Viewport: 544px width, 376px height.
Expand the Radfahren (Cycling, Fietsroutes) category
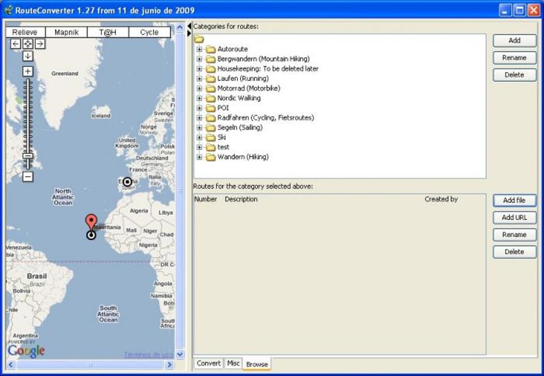coord(199,117)
